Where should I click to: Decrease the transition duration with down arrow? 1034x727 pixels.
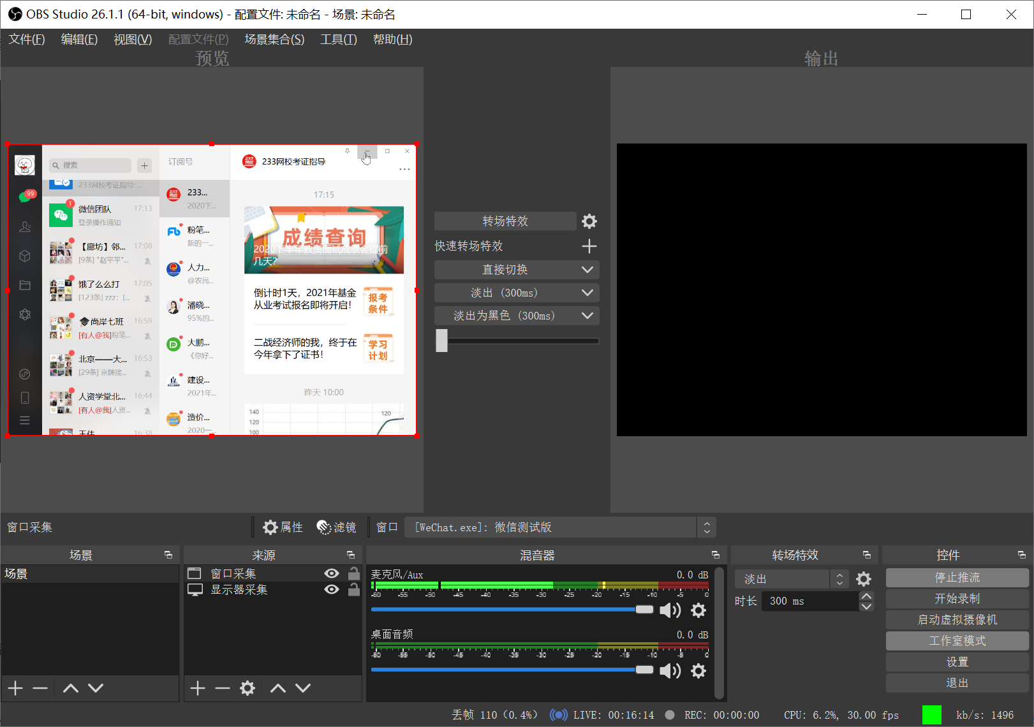pyautogui.click(x=866, y=606)
